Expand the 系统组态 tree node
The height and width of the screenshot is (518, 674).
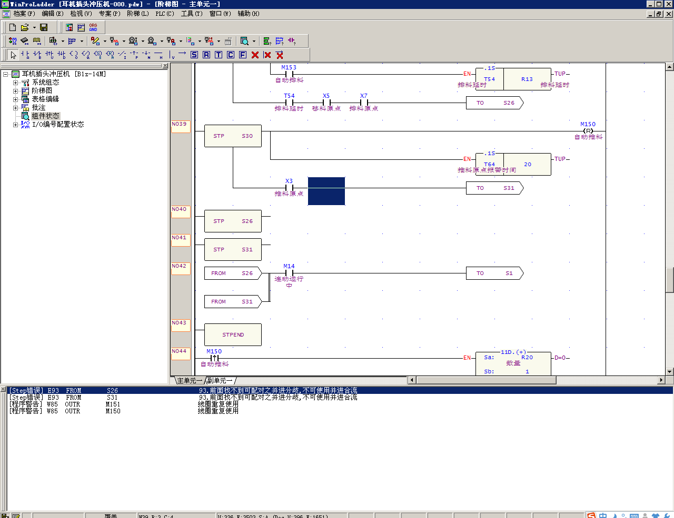(x=15, y=83)
